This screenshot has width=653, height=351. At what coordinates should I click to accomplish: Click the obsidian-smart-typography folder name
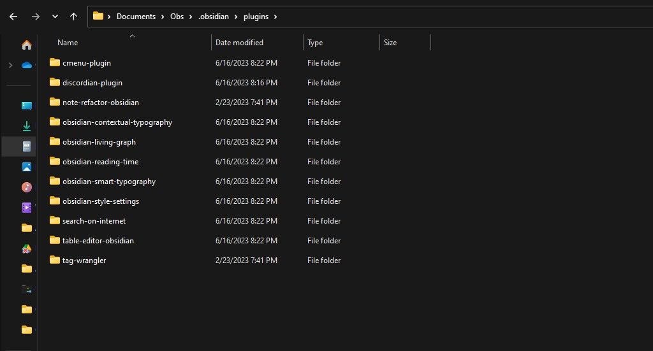109,182
